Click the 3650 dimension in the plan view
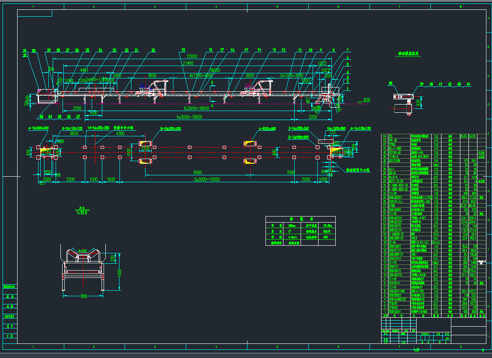This screenshot has height=358, width=492. (x=74, y=134)
